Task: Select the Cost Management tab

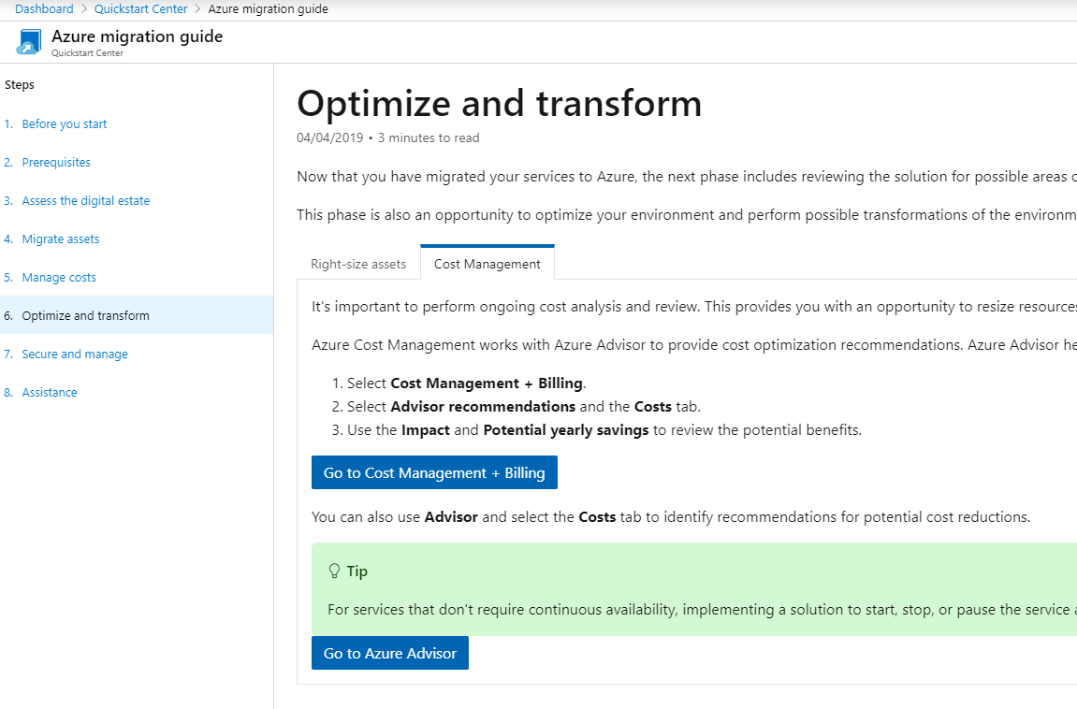Action: tap(487, 264)
